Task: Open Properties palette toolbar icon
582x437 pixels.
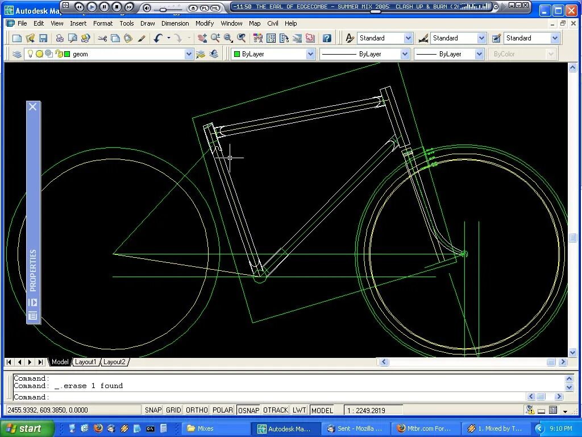Action: click(x=258, y=38)
